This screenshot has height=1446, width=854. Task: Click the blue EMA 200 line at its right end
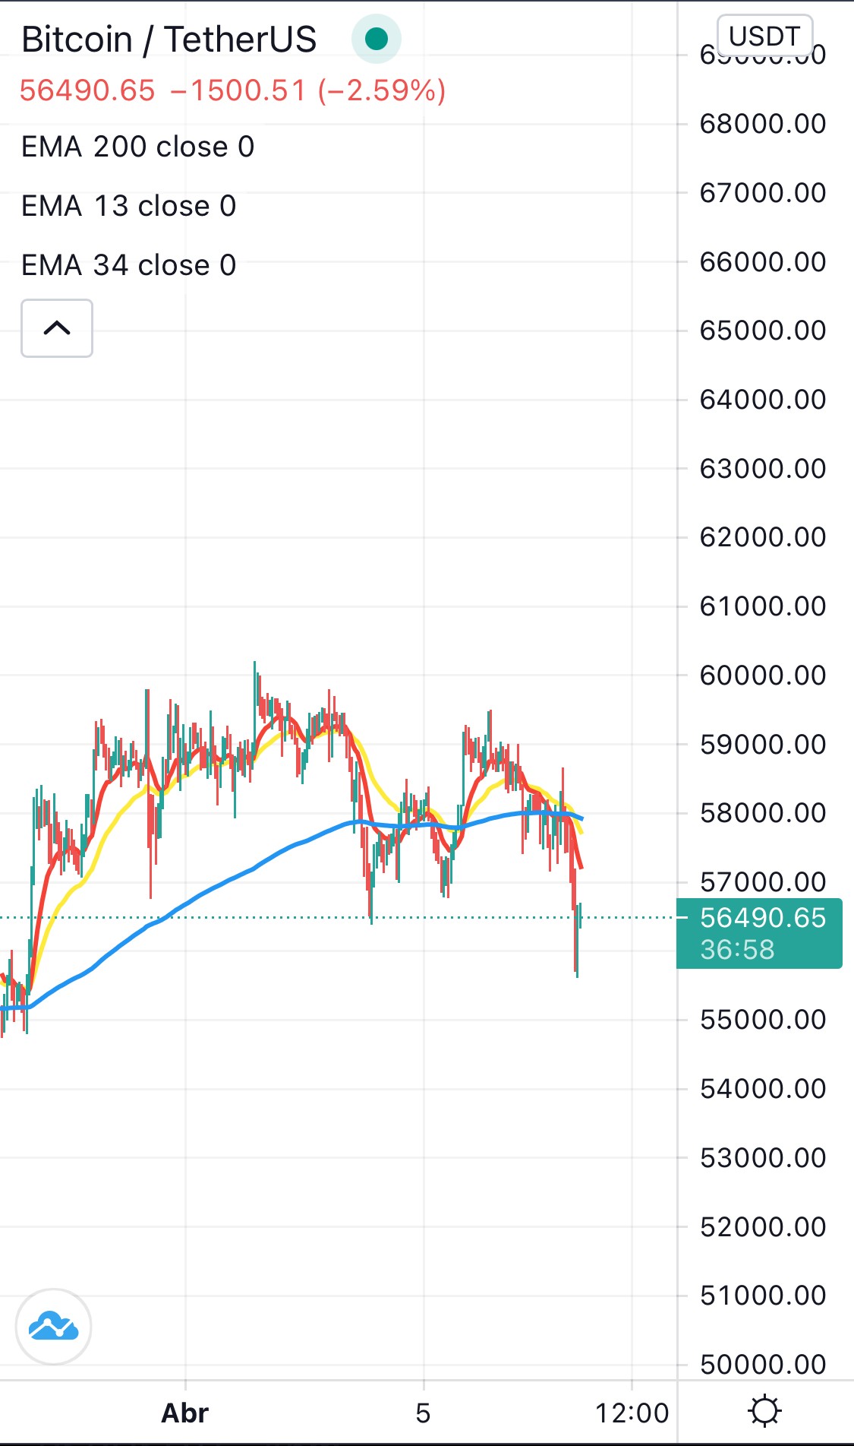coord(580,818)
